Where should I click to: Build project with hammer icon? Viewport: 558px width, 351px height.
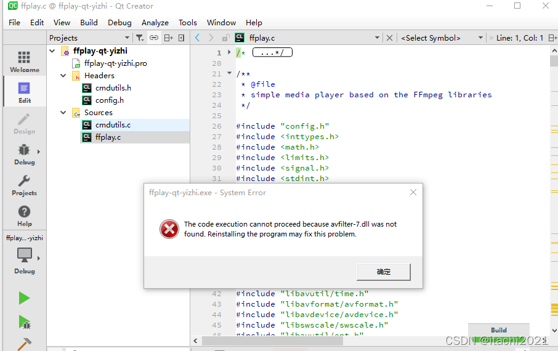(24, 344)
